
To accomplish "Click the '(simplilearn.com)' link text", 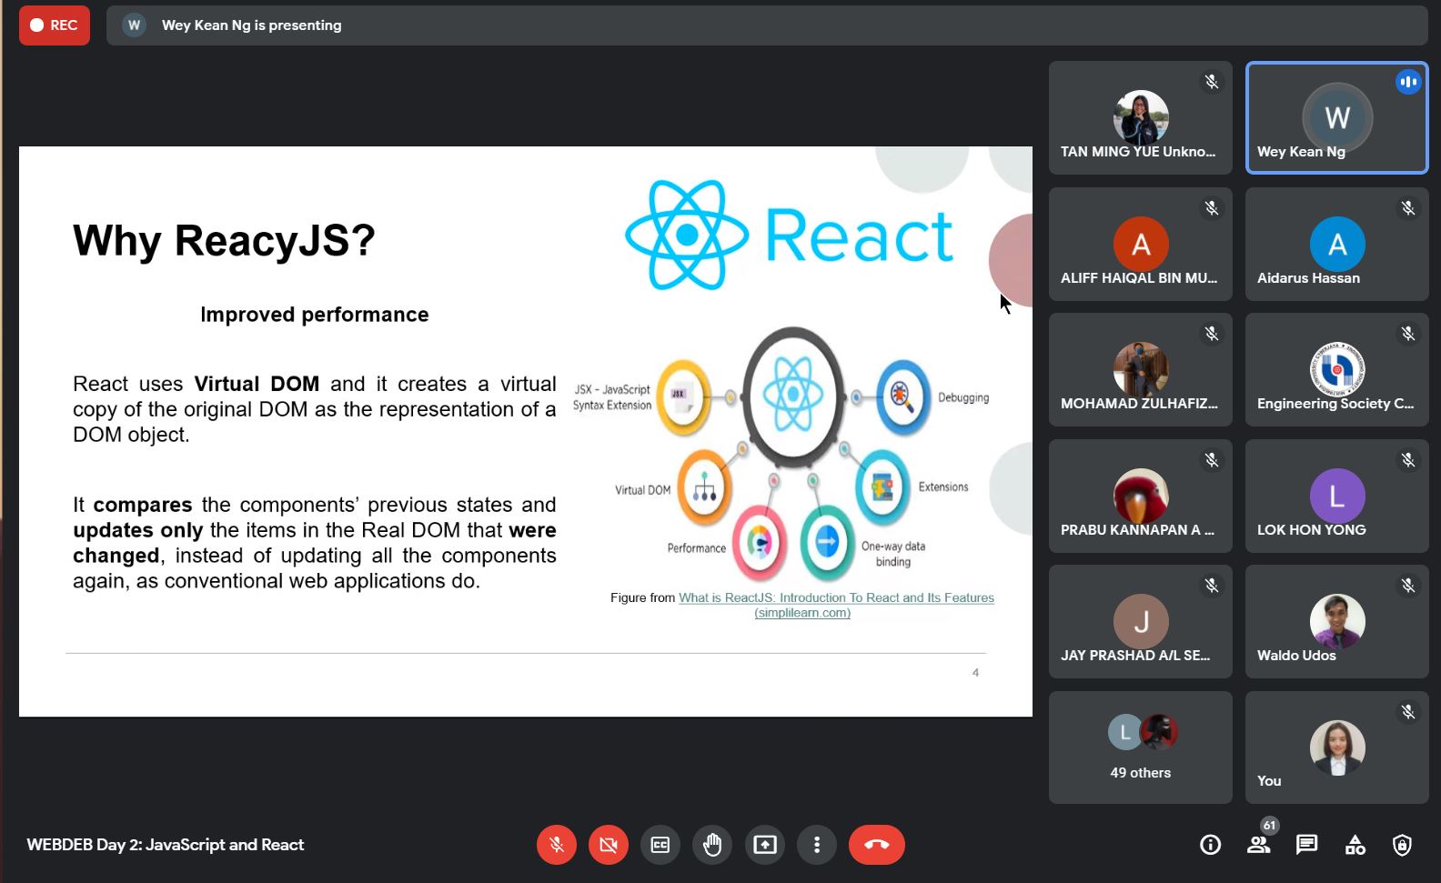I will pos(802,613).
